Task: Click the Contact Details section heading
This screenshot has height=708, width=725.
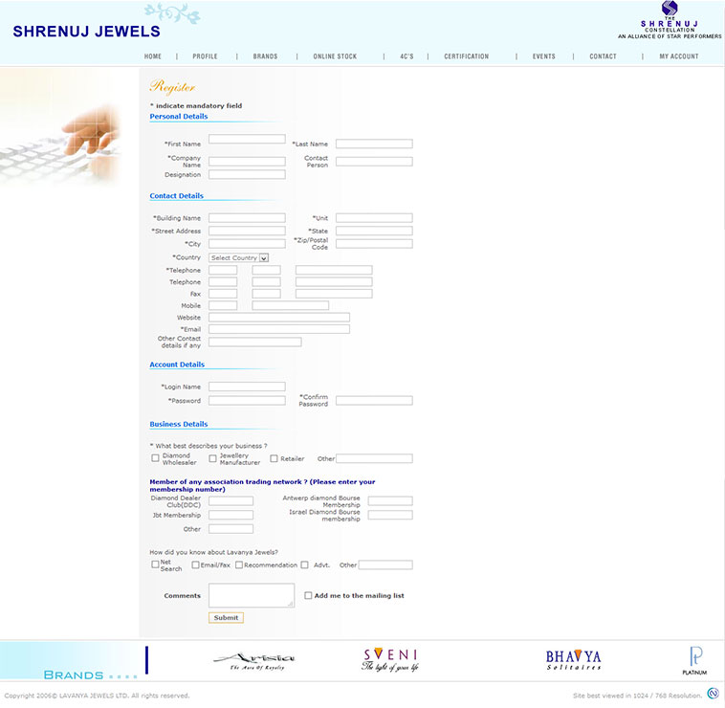Action: coord(176,196)
